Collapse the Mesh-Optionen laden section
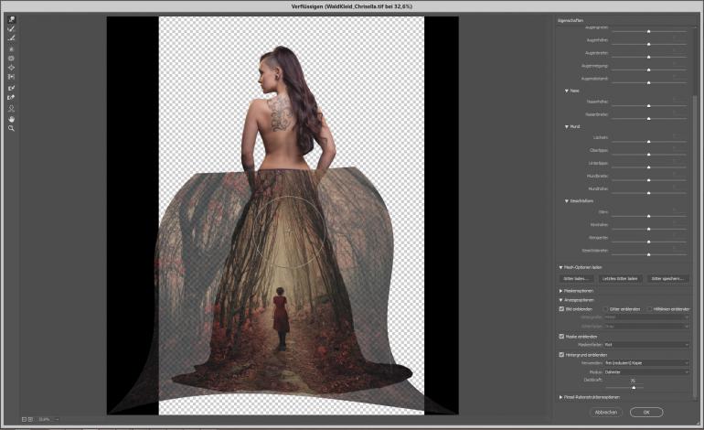 coord(560,267)
